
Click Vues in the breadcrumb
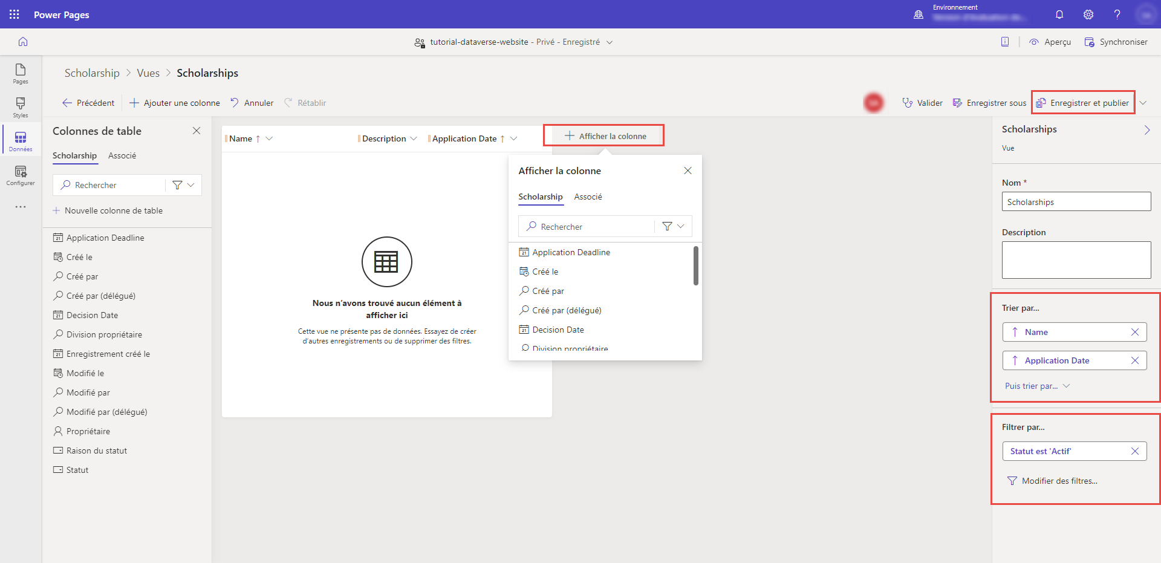coord(148,73)
